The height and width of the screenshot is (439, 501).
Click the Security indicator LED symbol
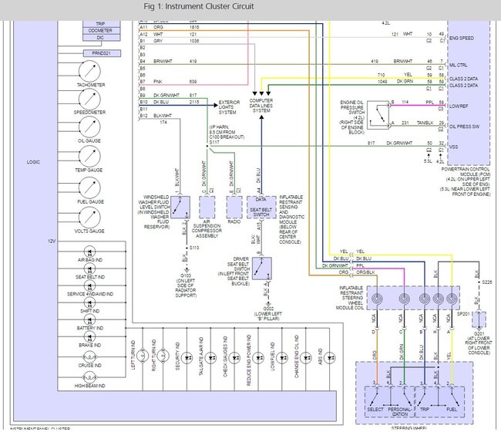point(187,358)
